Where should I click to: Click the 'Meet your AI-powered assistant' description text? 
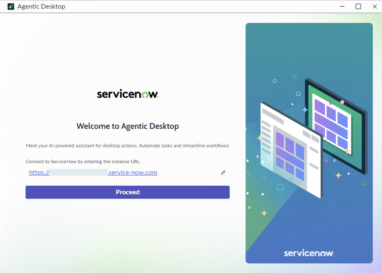pos(127,146)
